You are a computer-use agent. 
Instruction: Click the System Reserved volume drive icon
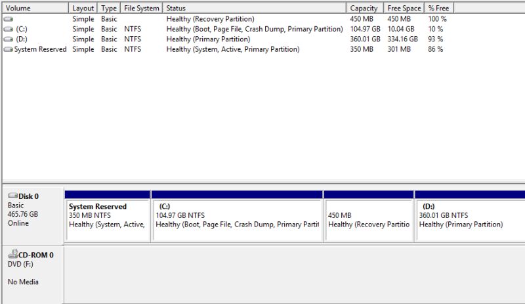click(x=9, y=49)
